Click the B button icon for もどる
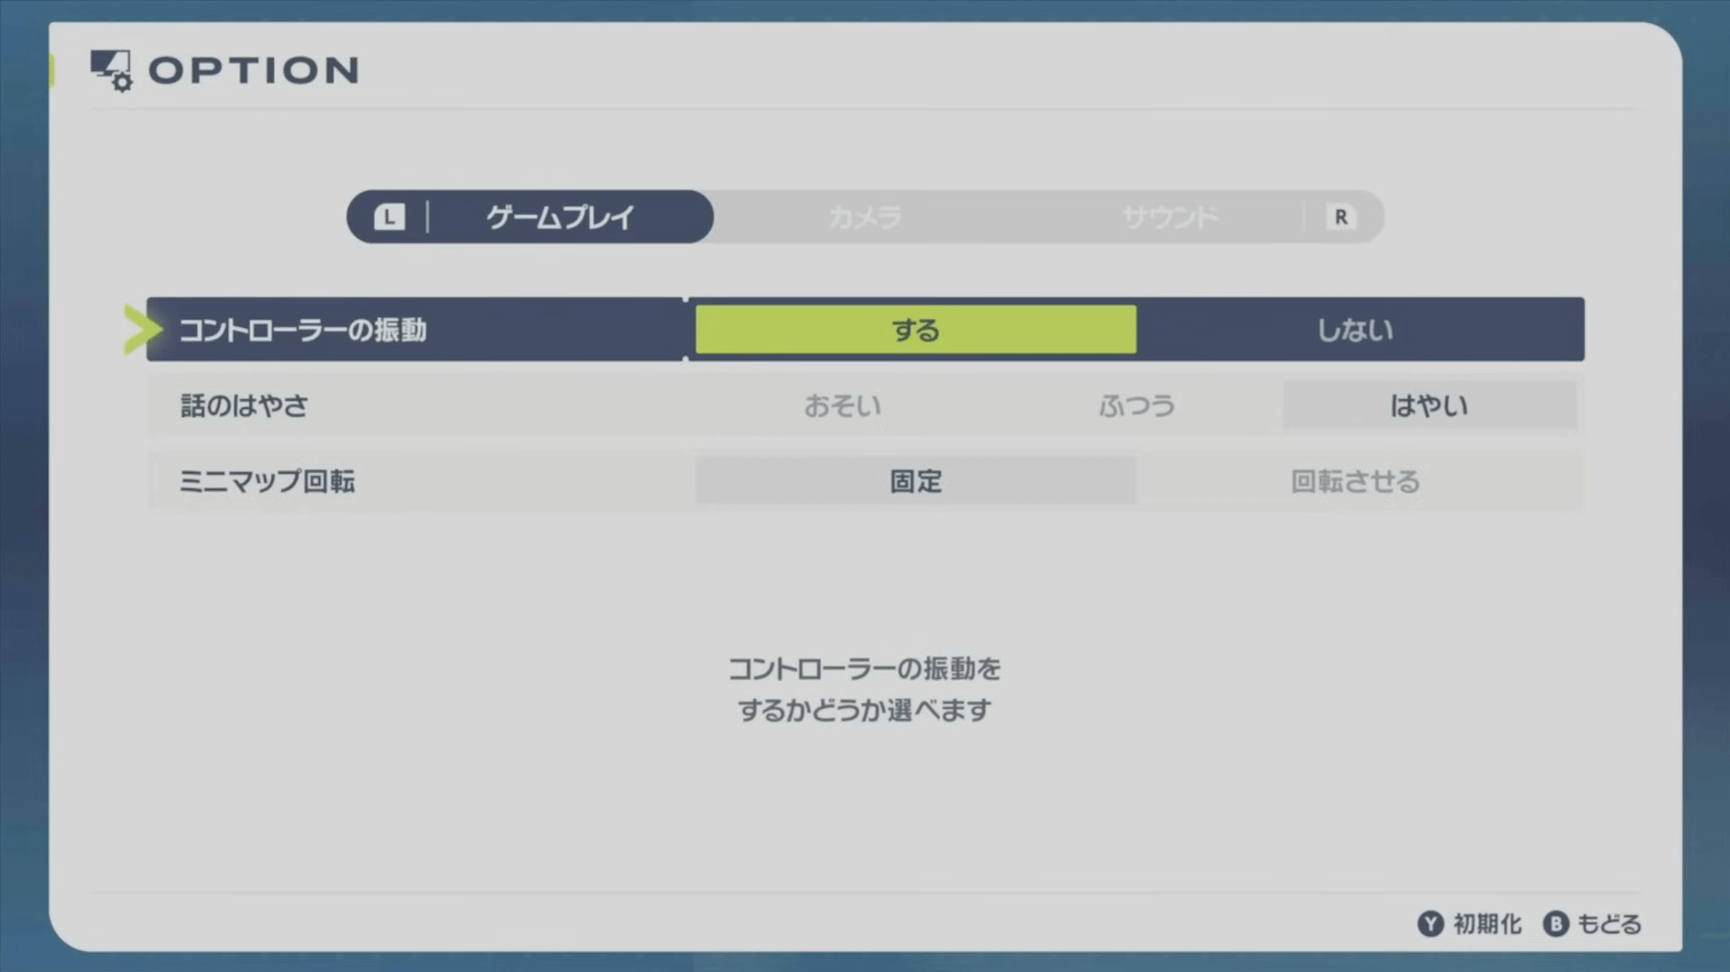This screenshot has height=972, width=1730. (1555, 923)
